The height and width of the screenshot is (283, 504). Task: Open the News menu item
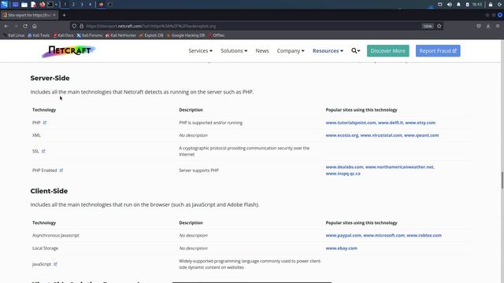click(262, 50)
